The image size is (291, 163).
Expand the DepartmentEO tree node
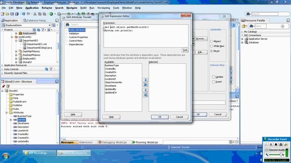16,41
